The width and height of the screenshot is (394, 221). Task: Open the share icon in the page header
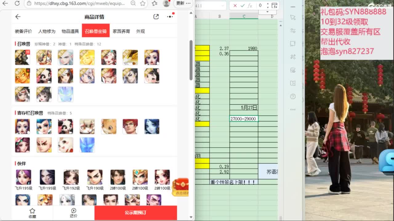pyautogui.click(x=156, y=17)
